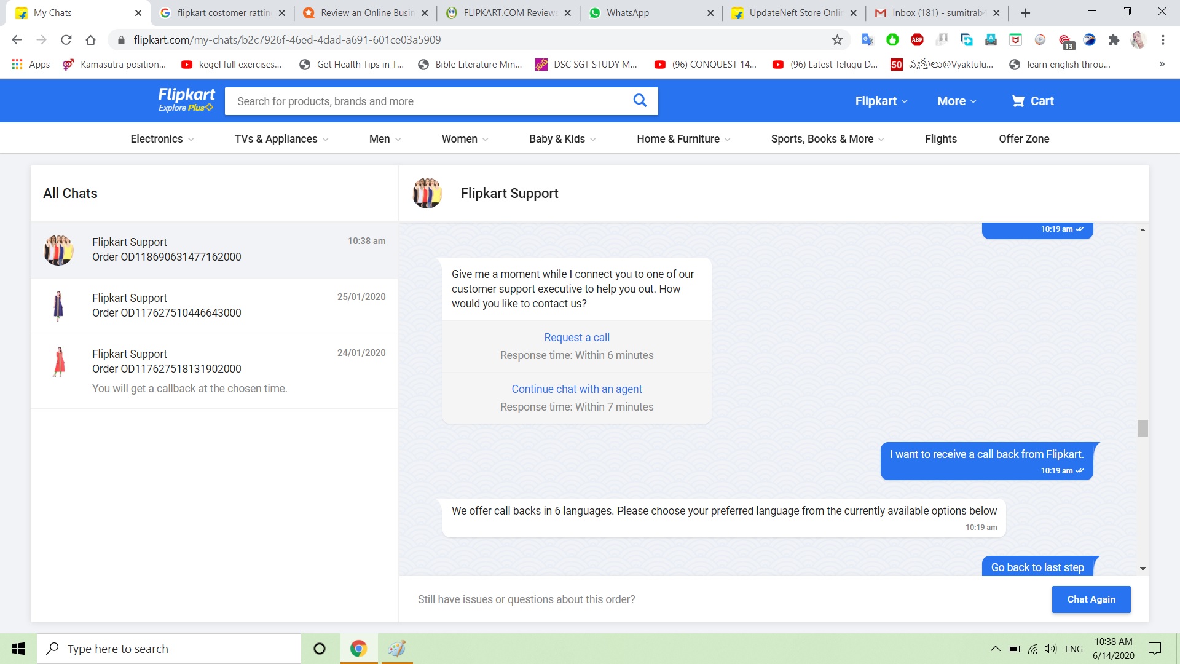Click the Chrome extensions icon
Viewport: 1180px width, 664px height.
[x=1114, y=40]
